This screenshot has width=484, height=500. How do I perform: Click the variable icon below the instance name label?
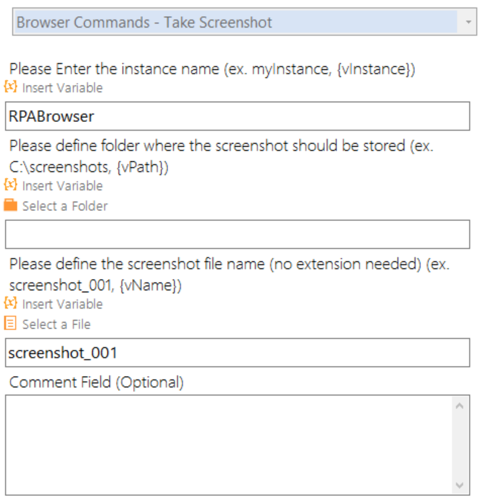11,87
